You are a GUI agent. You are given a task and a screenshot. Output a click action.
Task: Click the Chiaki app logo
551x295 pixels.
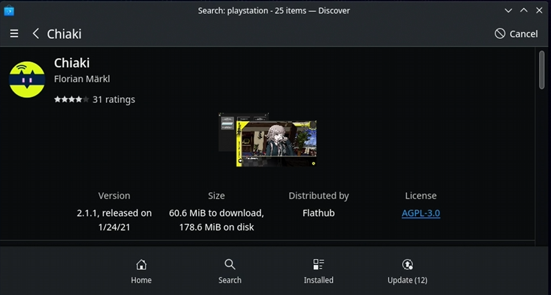tap(27, 79)
